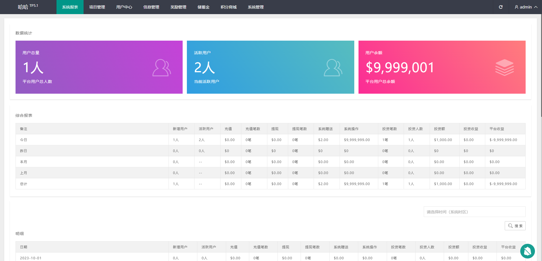Open the 项目管理 menu
The height and width of the screenshot is (261, 542).
click(97, 7)
